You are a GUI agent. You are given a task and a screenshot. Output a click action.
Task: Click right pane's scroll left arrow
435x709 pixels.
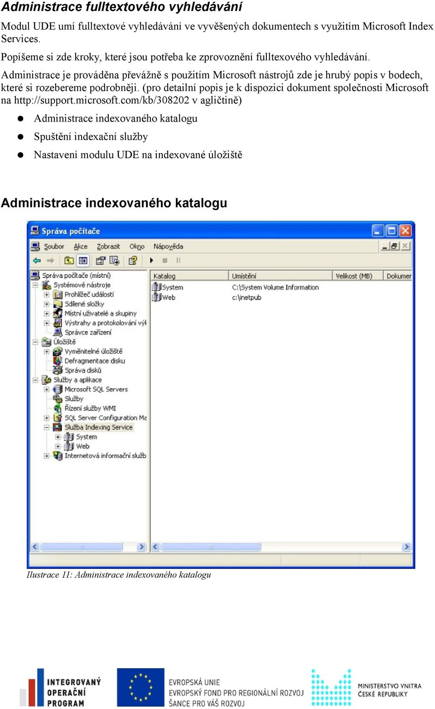tap(155, 547)
